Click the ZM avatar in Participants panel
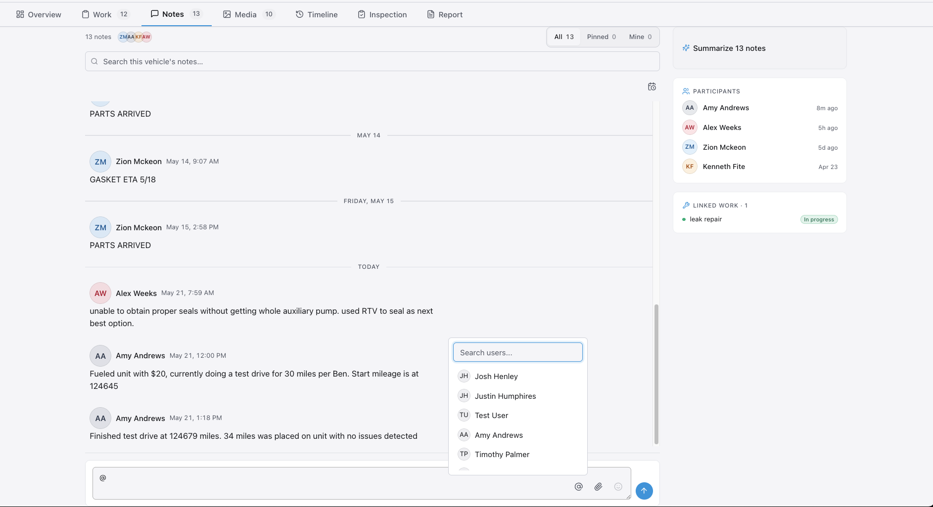Viewport: 933px width, 507px height. (x=690, y=147)
